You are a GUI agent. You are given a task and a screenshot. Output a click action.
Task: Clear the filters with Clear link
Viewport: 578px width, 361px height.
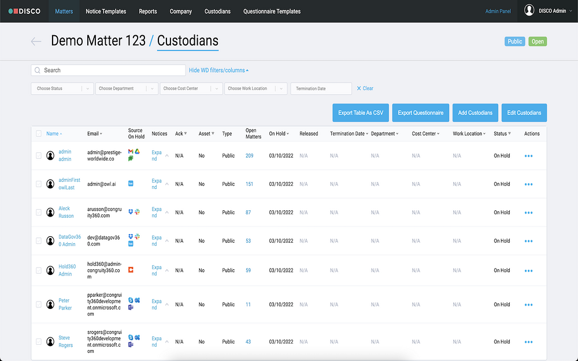(365, 88)
